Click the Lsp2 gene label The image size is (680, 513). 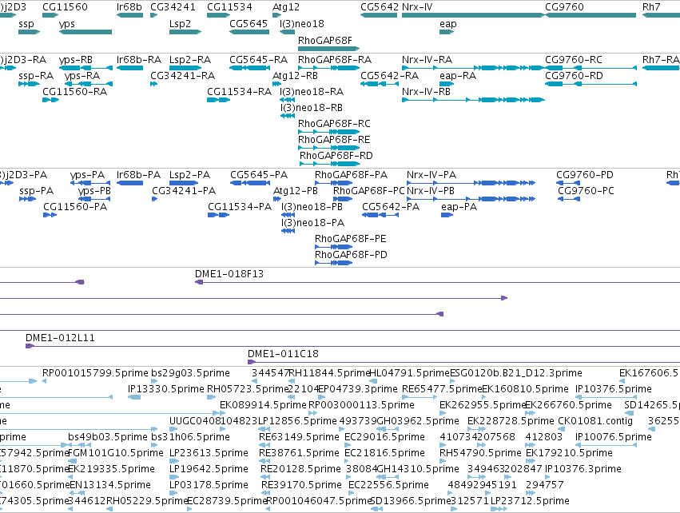[x=180, y=24]
